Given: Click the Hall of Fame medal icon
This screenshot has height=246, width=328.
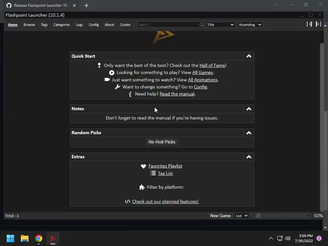Looking at the screenshot, I should [99, 65].
